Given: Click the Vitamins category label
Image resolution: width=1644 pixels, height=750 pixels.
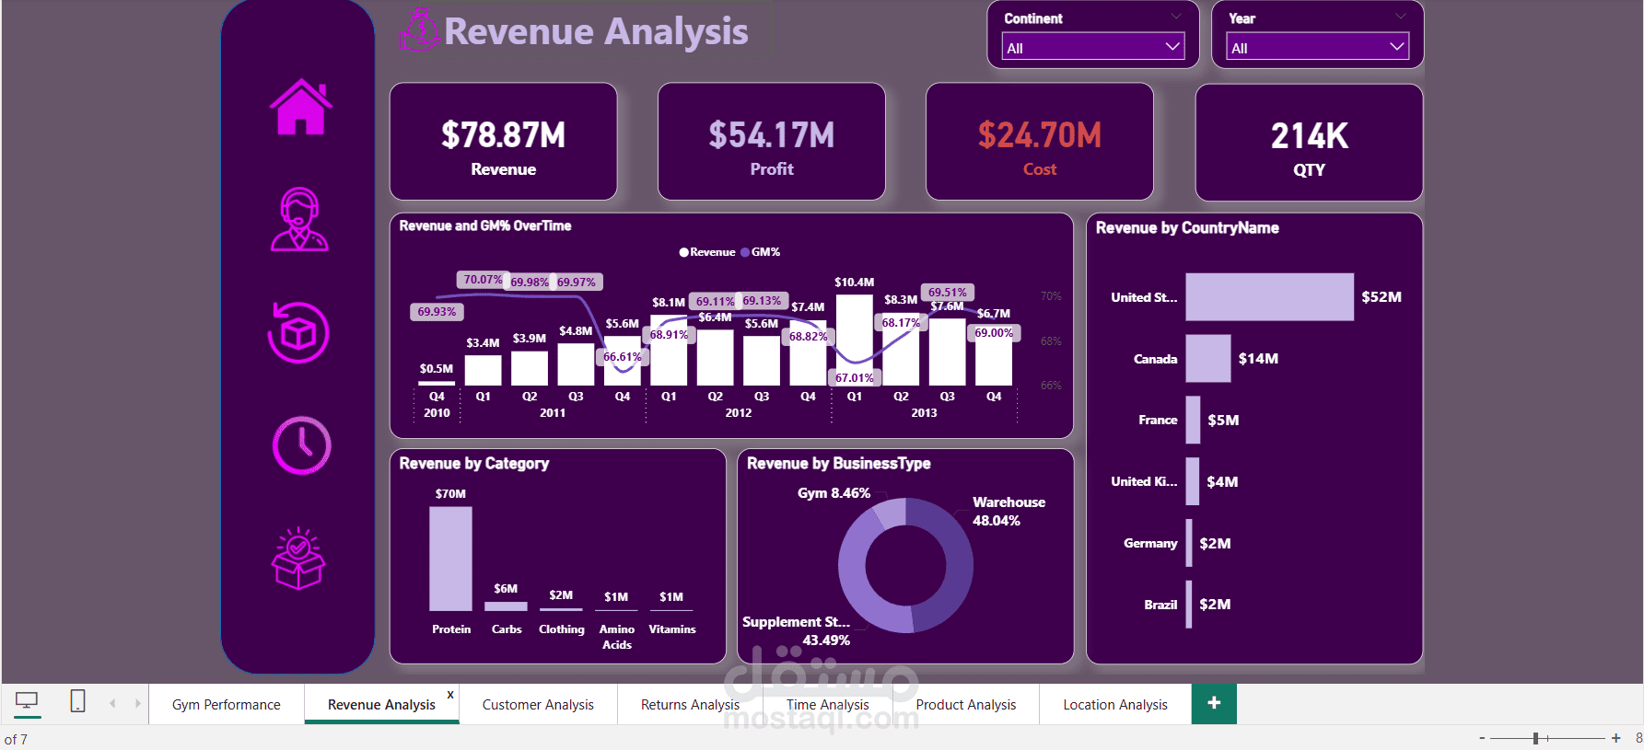Looking at the screenshot, I should click(672, 629).
